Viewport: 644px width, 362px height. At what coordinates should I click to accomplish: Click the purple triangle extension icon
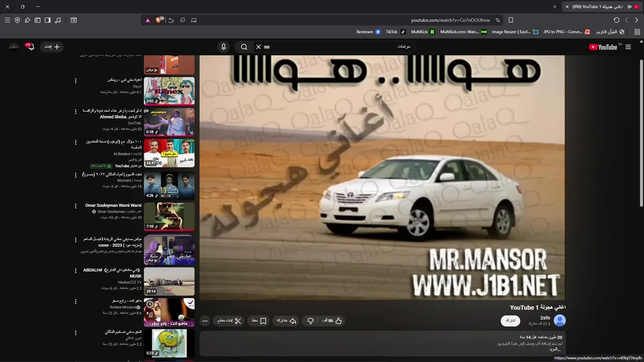147,20
